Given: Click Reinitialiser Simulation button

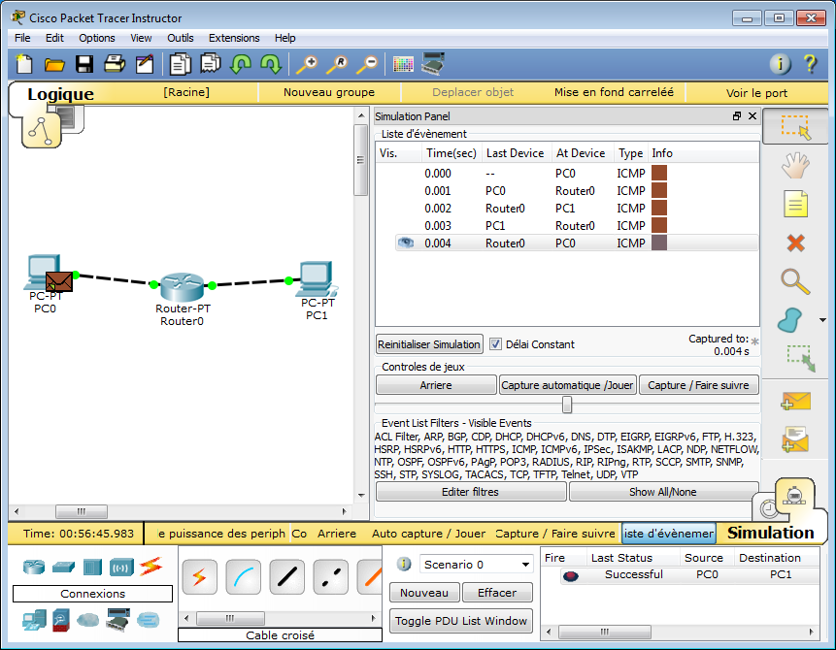Looking at the screenshot, I should pos(429,344).
